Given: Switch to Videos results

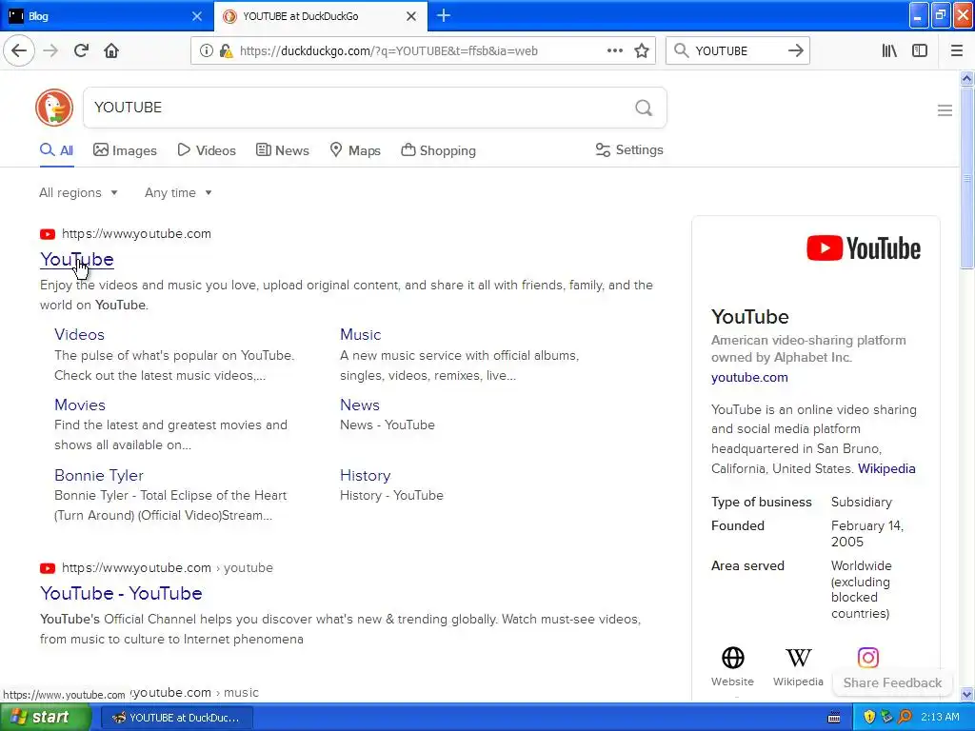Looking at the screenshot, I should pyautogui.click(x=207, y=150).
